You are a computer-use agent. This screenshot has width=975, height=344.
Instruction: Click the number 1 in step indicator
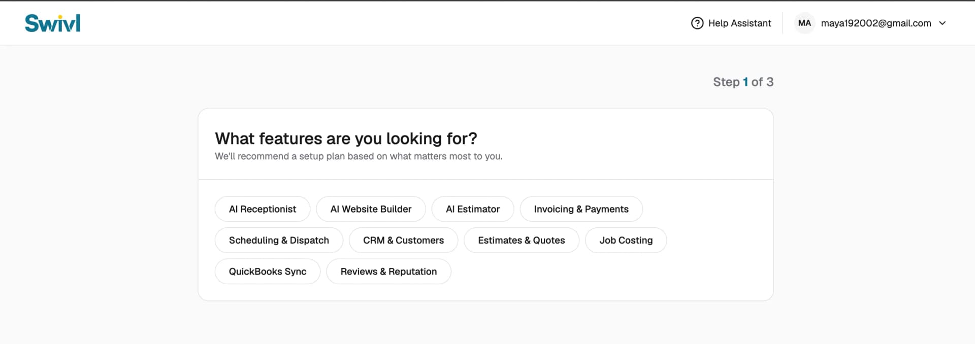745,82
